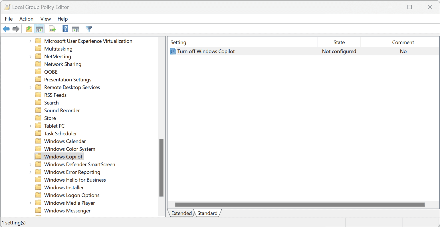Click the Export List toolbar icon
Viewport: 440px width, 227px height.
(x=52, y=29)
